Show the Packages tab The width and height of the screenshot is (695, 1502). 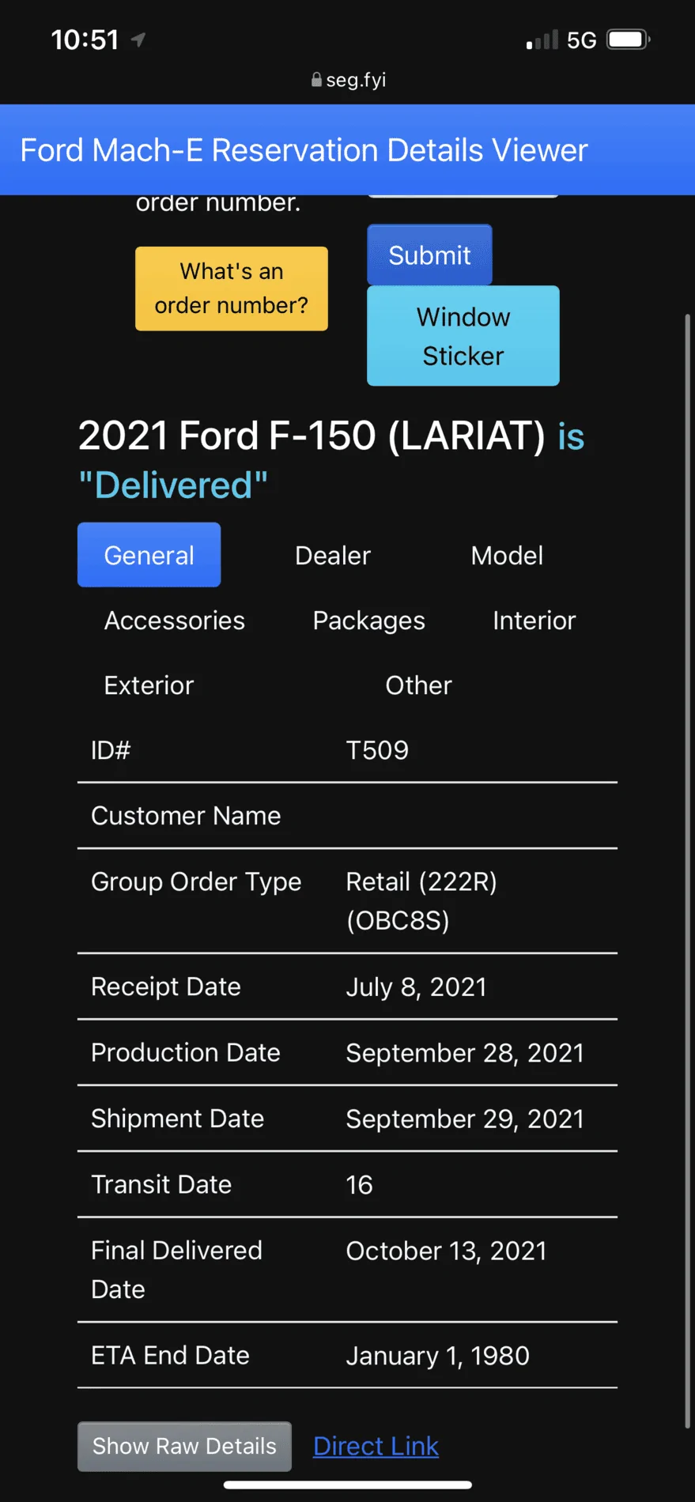point(368,621)
